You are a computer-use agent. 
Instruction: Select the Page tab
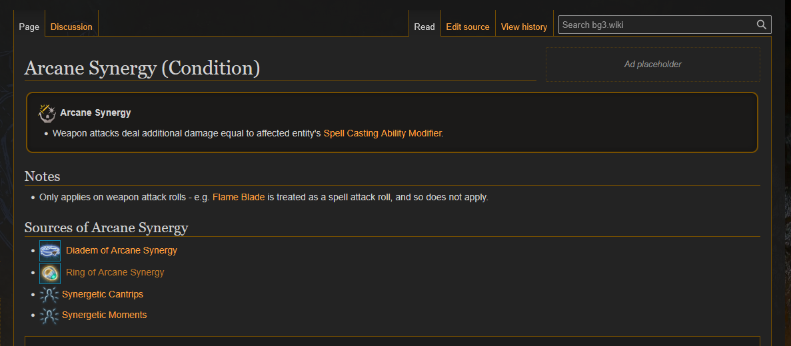[29, 27]
